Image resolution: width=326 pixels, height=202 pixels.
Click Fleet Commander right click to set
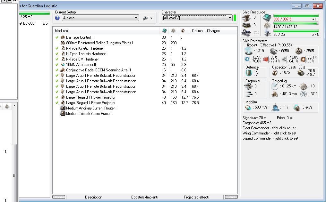(x=269, y=128)
